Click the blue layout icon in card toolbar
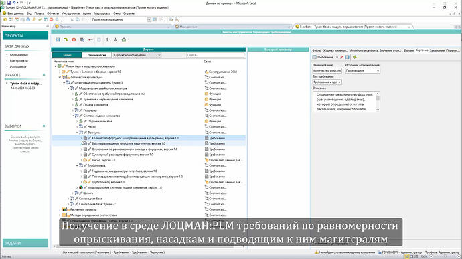 coord(347,57)
